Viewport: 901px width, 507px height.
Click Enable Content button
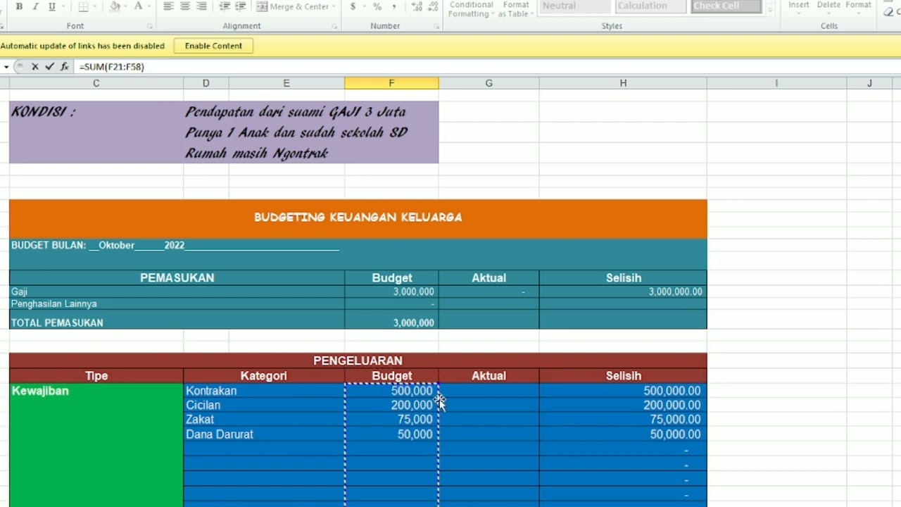[213, 46]
